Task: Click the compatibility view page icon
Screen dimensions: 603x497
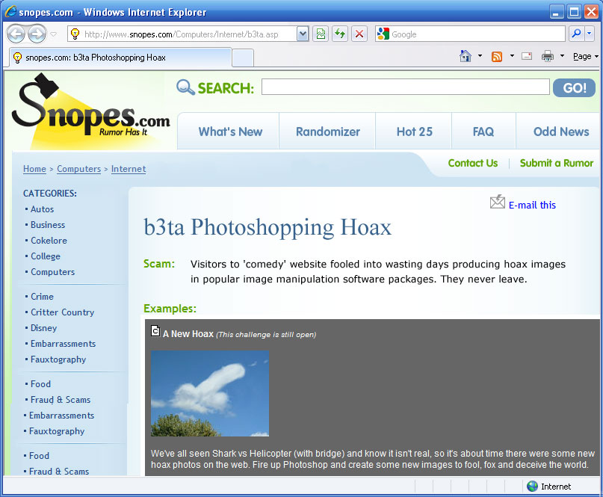Action: pyautogui.click(x=321, y=34)
